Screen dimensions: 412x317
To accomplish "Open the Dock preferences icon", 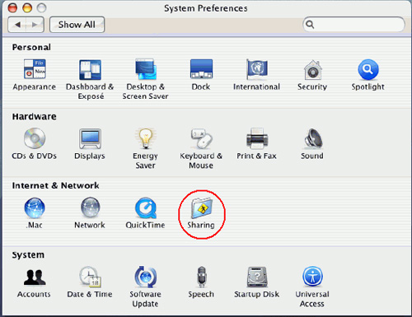I will coord(201,69).
